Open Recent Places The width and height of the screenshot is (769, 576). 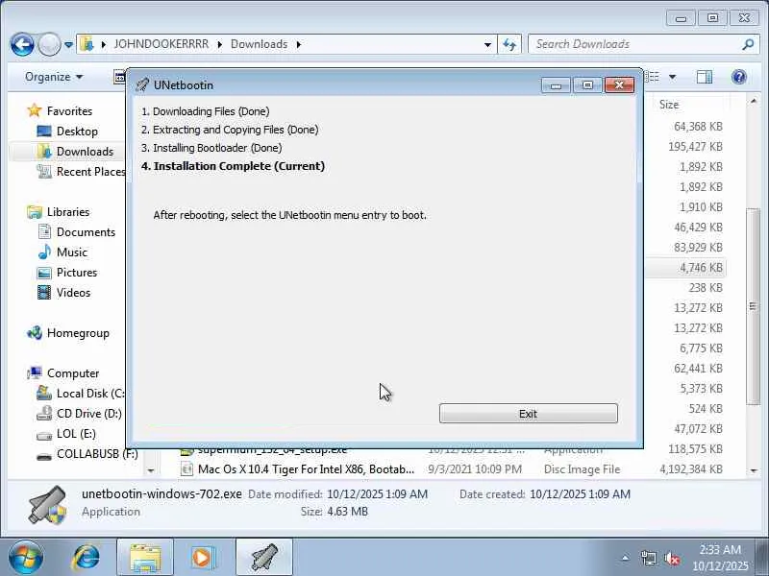[x=90, y=172]
